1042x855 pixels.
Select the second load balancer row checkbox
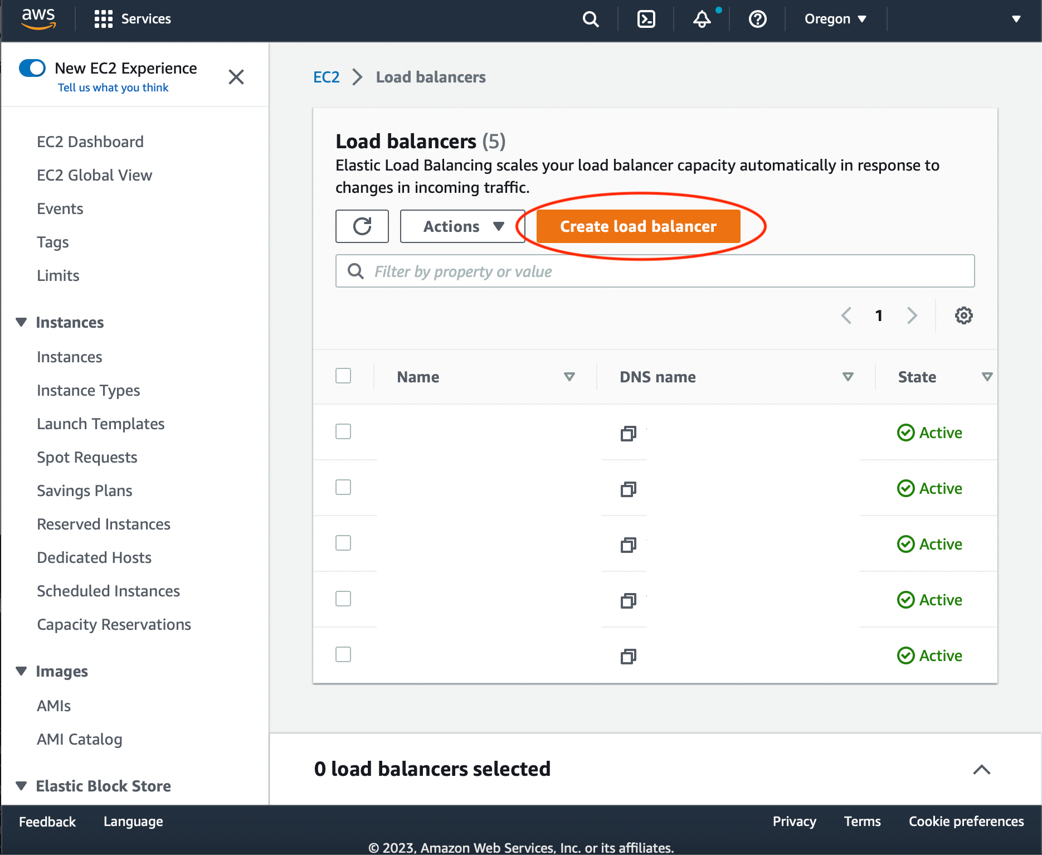tap(343, 487)
